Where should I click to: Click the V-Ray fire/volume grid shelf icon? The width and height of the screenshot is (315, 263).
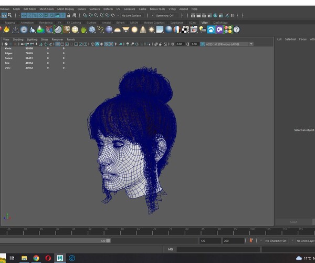point(7,29)
